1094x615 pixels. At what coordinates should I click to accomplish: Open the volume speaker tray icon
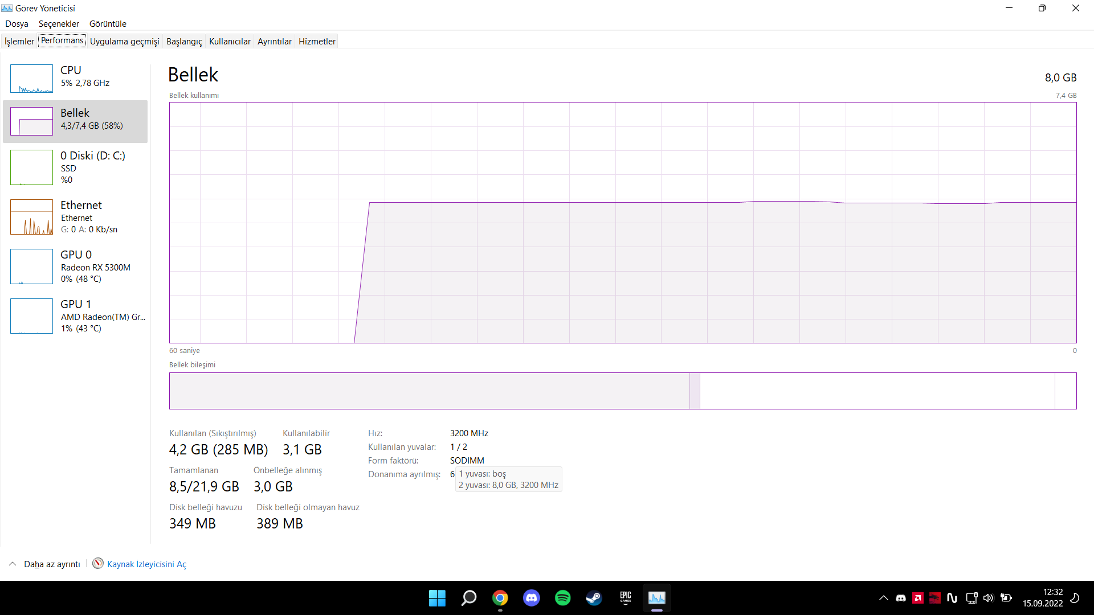pyautogui.click(x=988, y=598)
